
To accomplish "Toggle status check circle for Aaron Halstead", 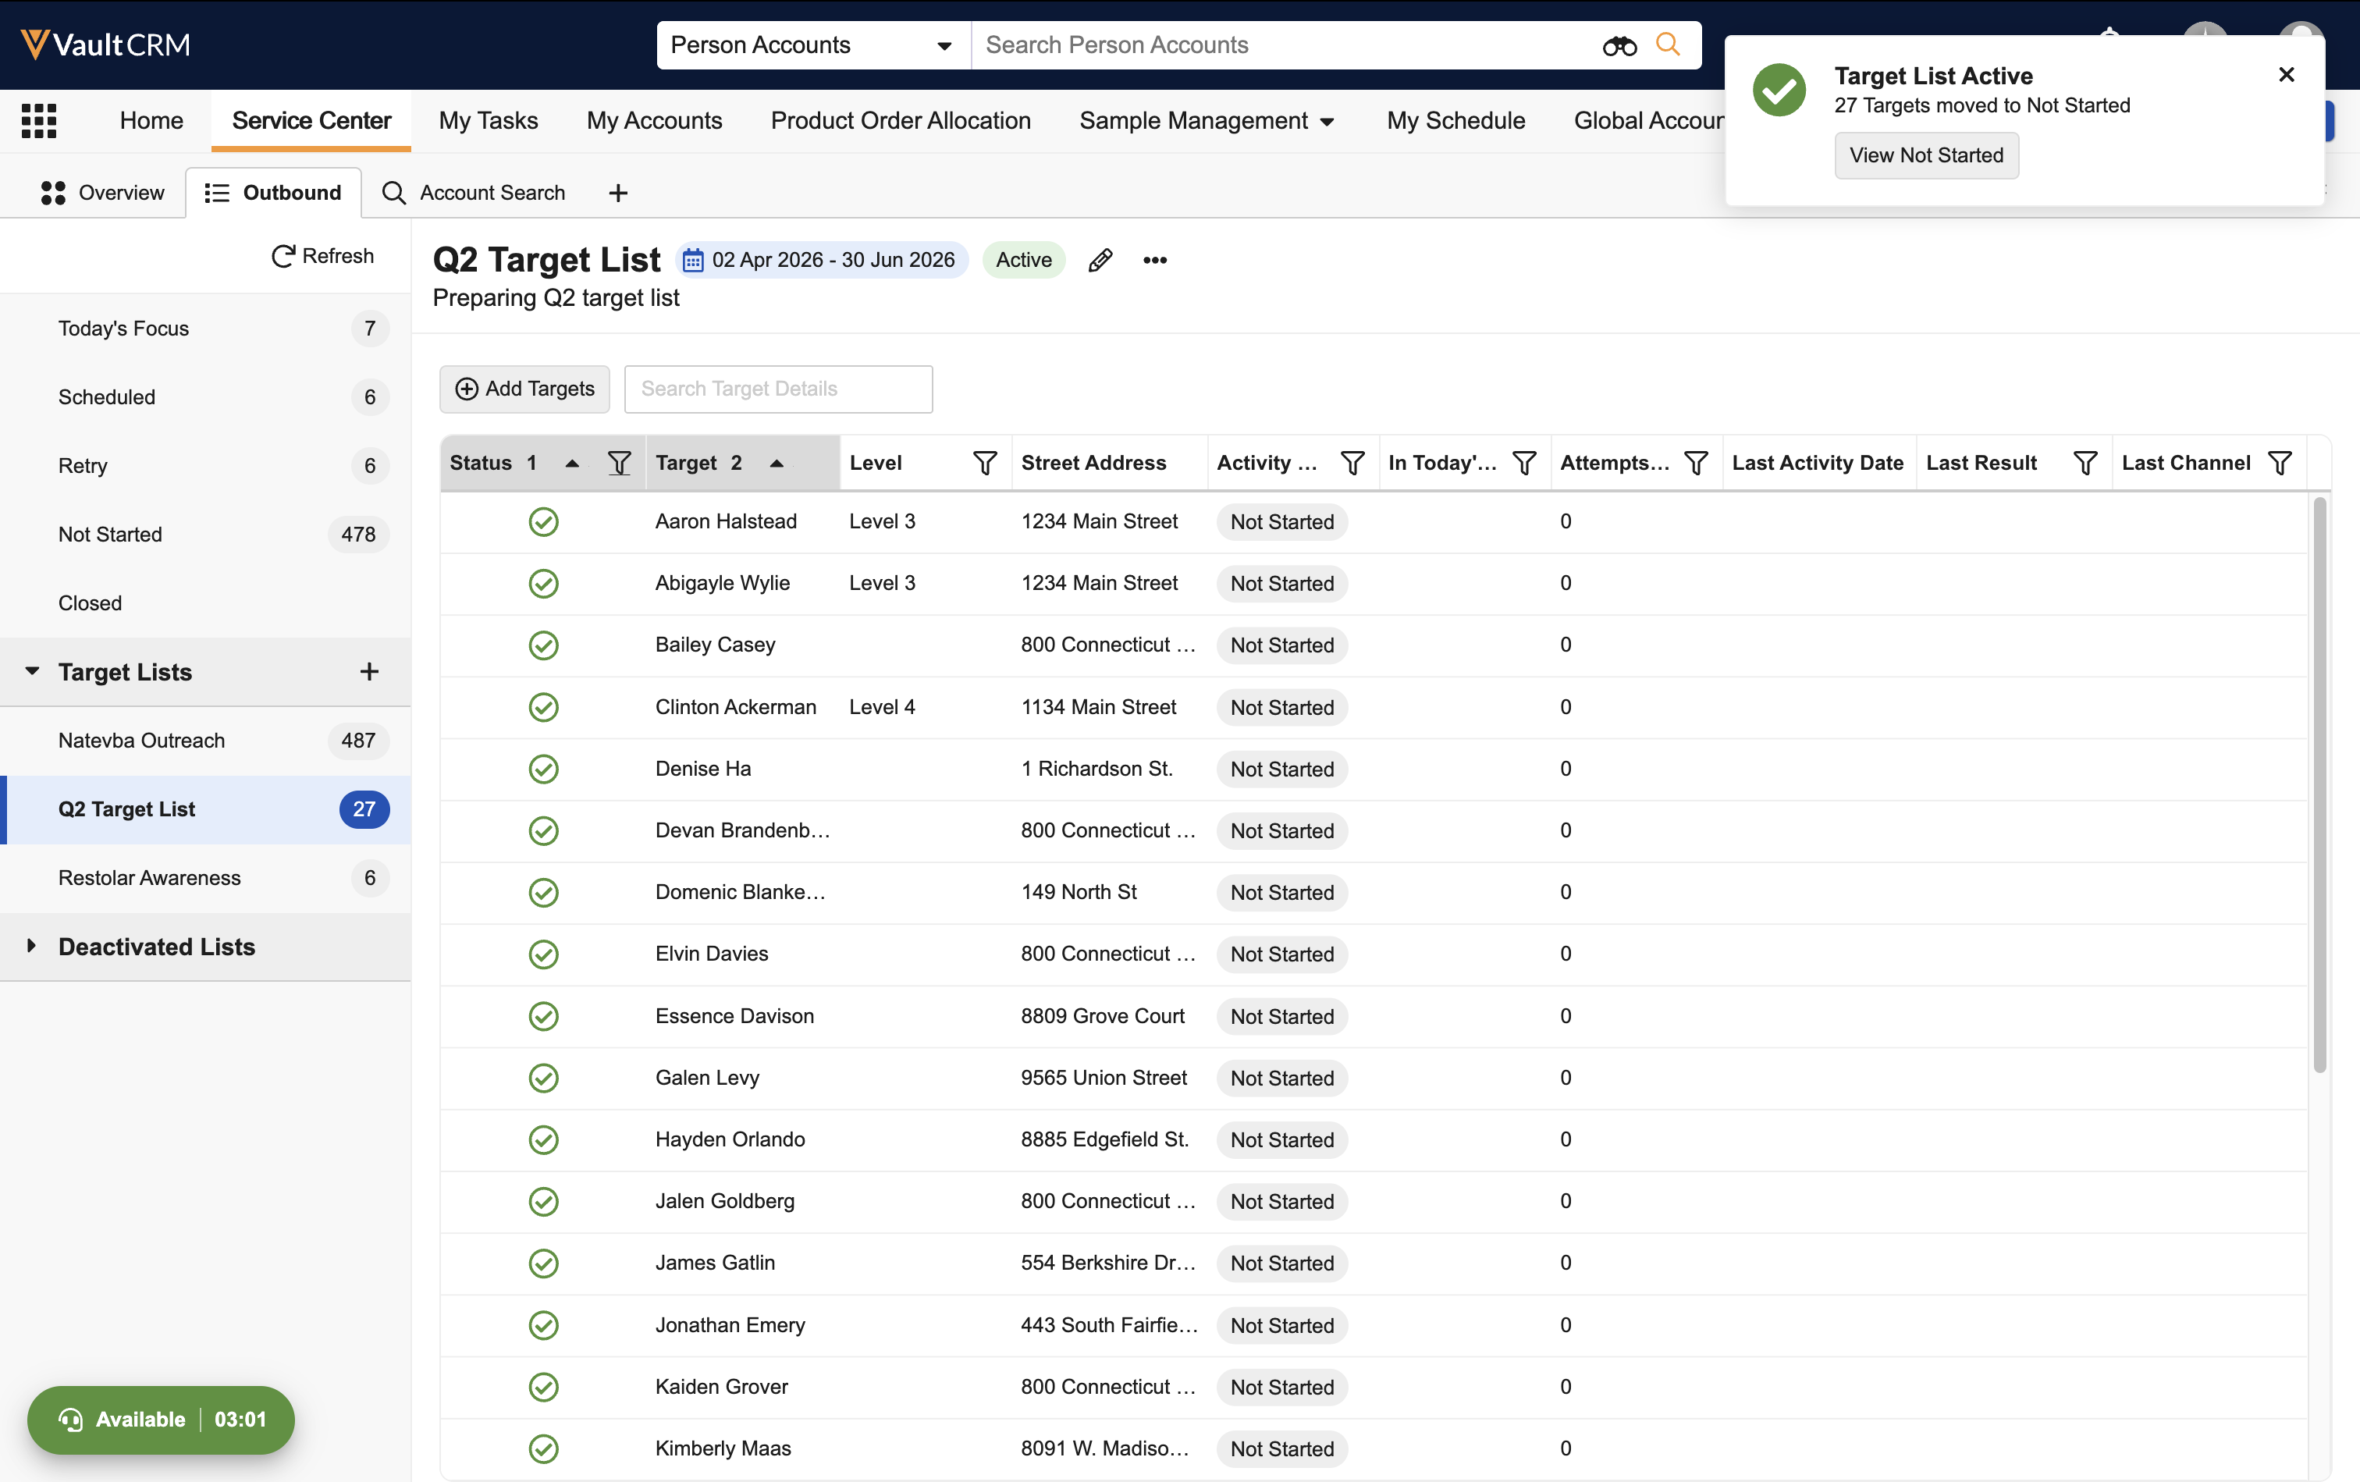I will coord(543,521).
